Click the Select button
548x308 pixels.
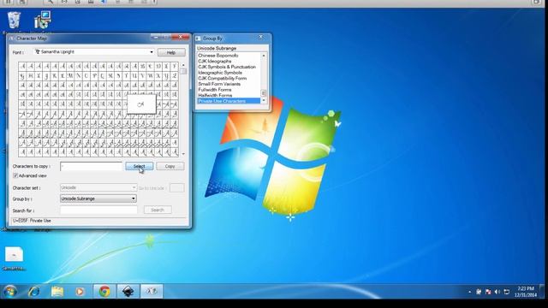coord(139,166)
